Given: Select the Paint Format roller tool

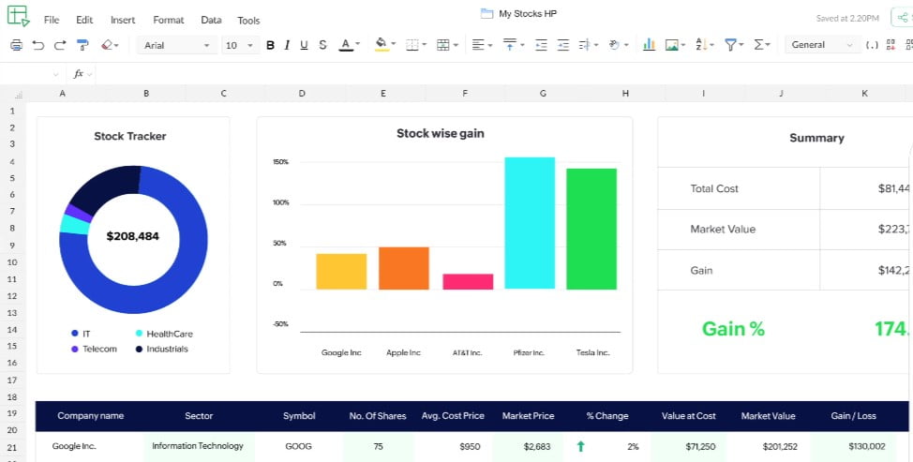Looking at the screenshot, I should click(82, 45).
